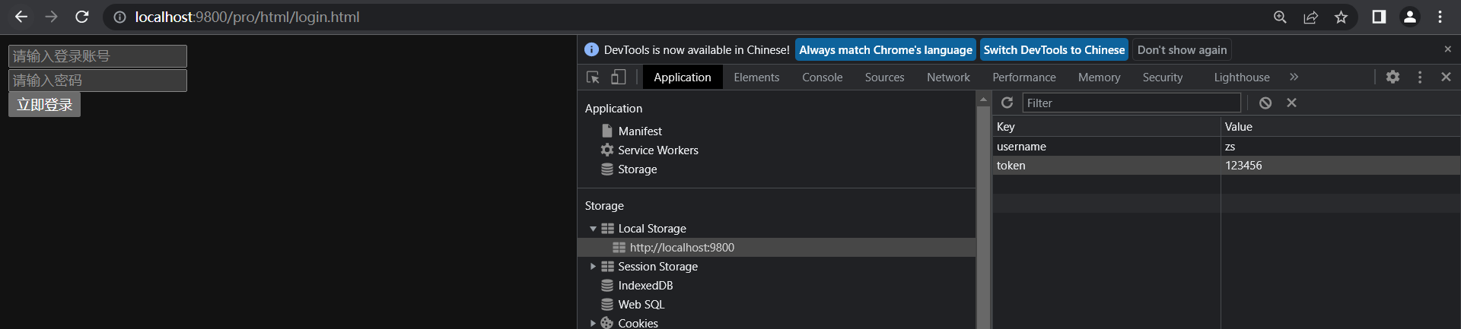Screen dimensions: 1461x329
Task: Show more DevTools tabs chevron
Action: click(1294, 77)
